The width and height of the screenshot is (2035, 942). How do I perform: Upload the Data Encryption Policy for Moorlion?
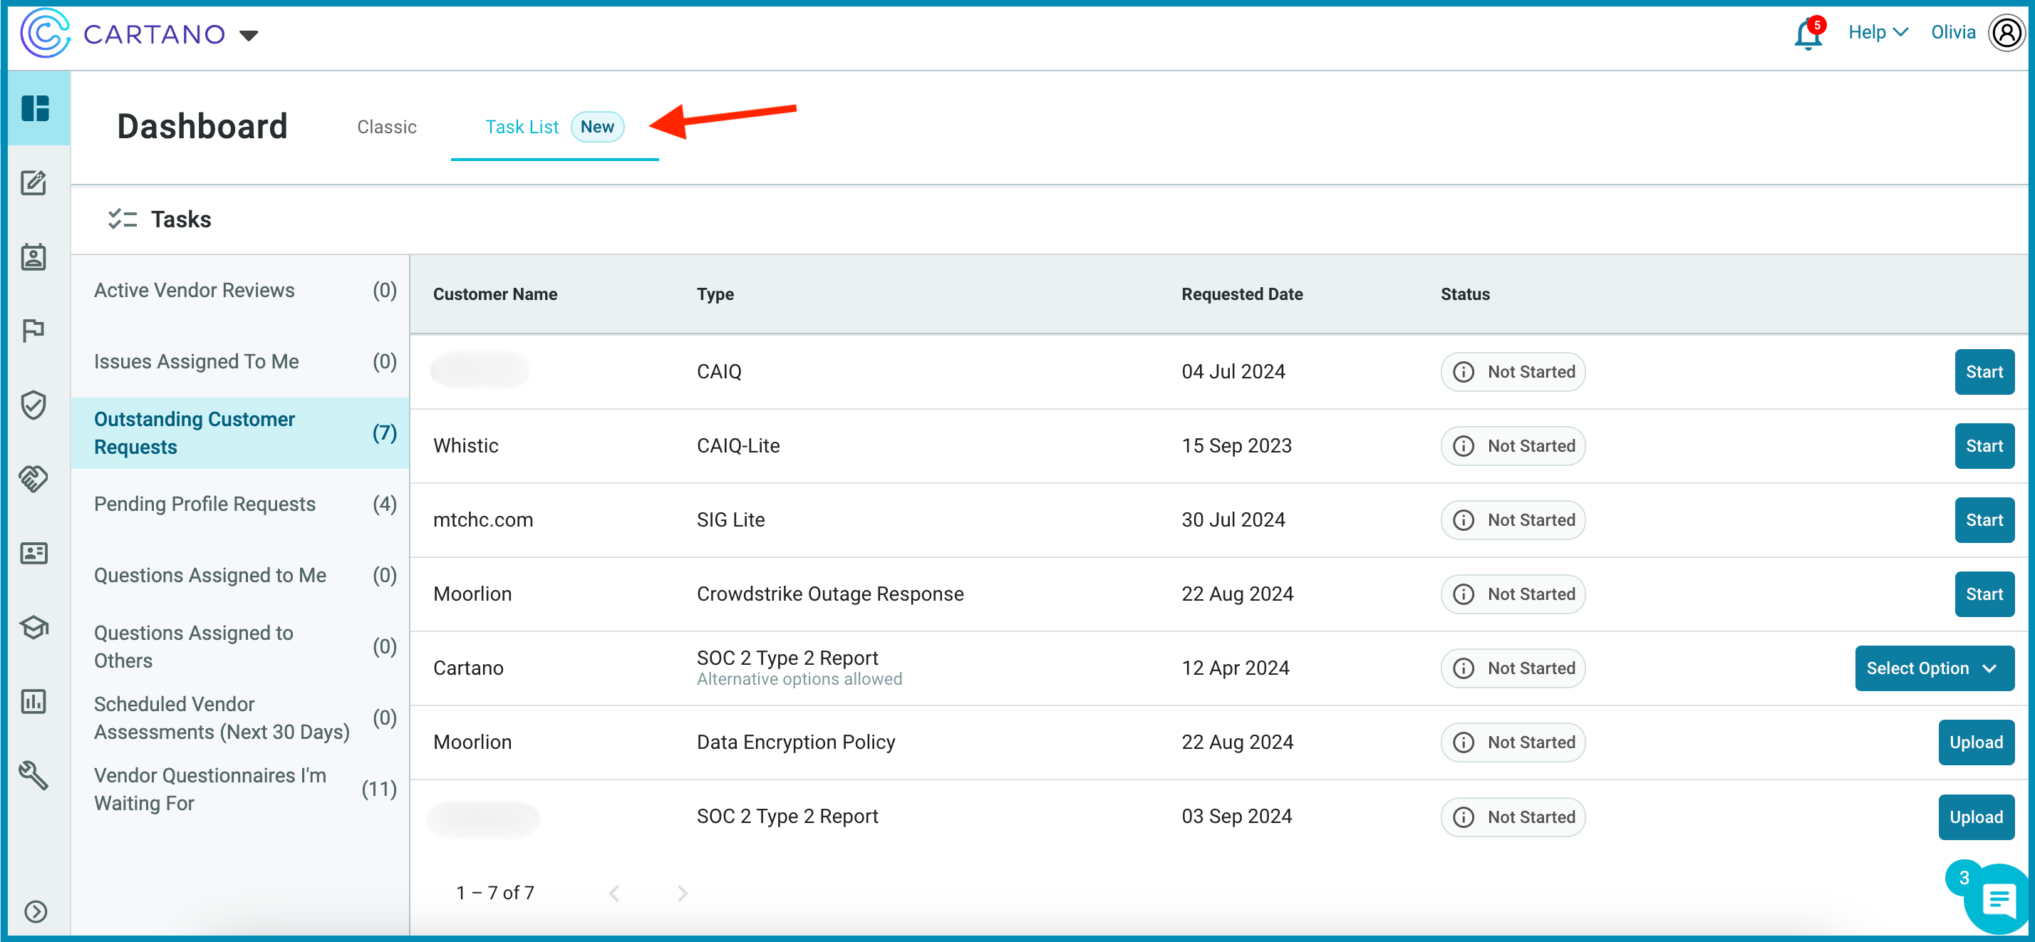tap(1976, 743)
